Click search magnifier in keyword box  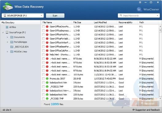[x=121, y=15]
